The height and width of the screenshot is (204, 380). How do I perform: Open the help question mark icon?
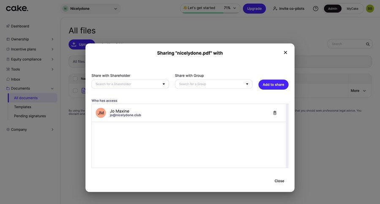point(315,8)
